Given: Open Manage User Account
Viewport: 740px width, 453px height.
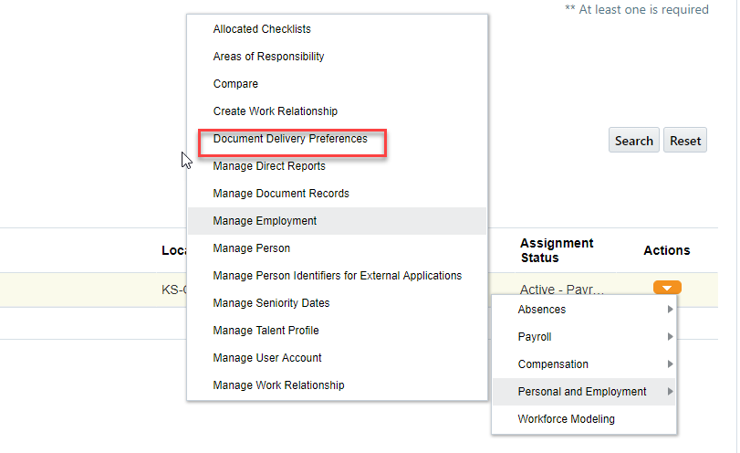Looking at the screenshot, I should tap(267, 358).
